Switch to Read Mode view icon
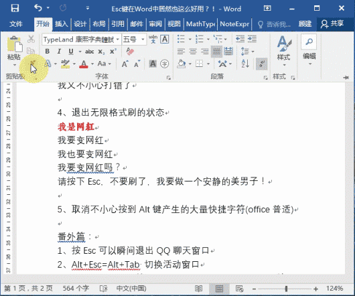Image resolution: width=355 pixels, height=296 pixels. click(198, 289)
